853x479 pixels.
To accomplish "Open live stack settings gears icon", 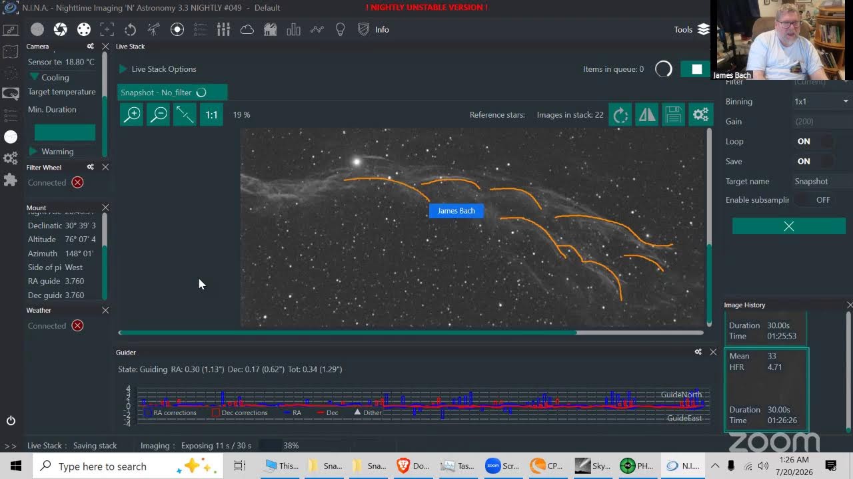I will (700, 115).
